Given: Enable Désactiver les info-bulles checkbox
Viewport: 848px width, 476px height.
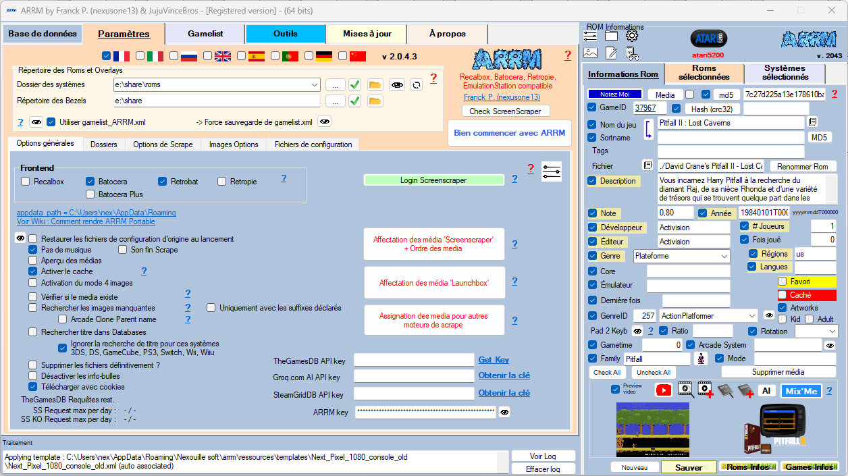Looking at the screenshot, I should 32,376.
